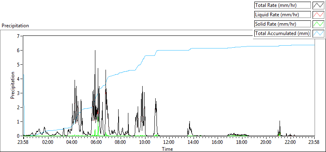326x152 pixels.
Task: Click the vertical Precipitation axis label
Action: pyautogui.click(x=13, y=85)
